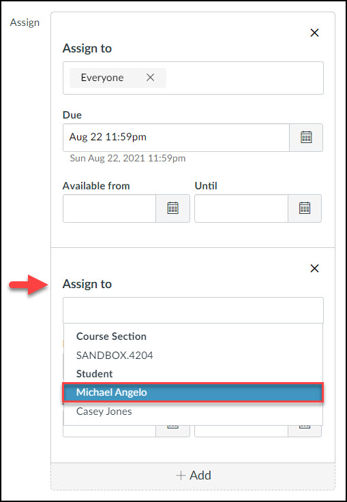Click the Sun Aug 22, 2021 date hint

coord(127,158)
